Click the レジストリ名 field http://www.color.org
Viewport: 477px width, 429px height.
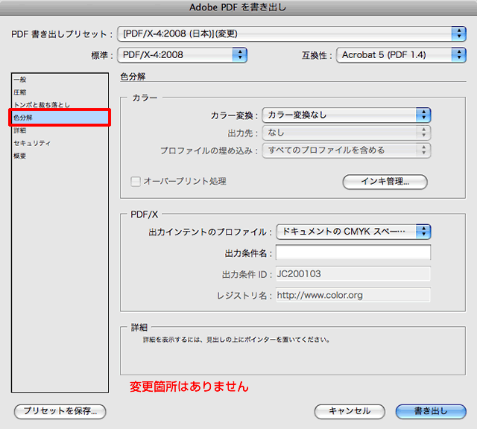[353, 295]
